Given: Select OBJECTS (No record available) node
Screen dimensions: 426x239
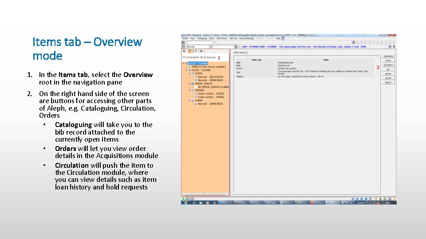Looking at the screenshot, I should (209, 67).
